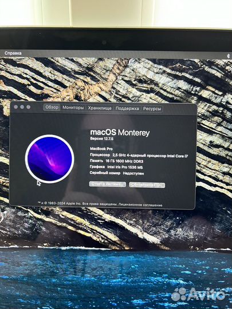The height and width of the screenshot is (309, 232).
Task: Click the Память label
Action: click(96, 161)
